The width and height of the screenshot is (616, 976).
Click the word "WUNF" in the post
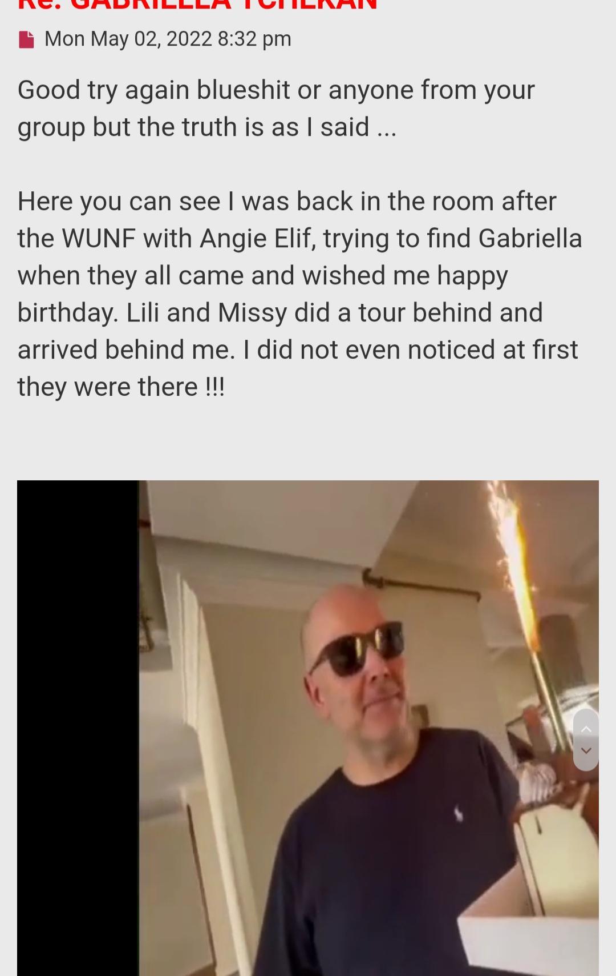coord(99,239)
